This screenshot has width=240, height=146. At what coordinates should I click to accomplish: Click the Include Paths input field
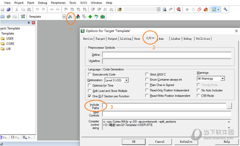point(164,106)
